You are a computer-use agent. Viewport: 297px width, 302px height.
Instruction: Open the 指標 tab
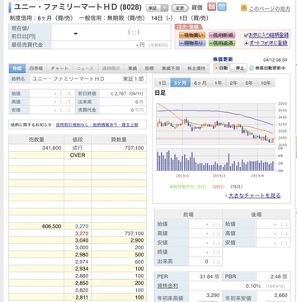pos(149,68)
